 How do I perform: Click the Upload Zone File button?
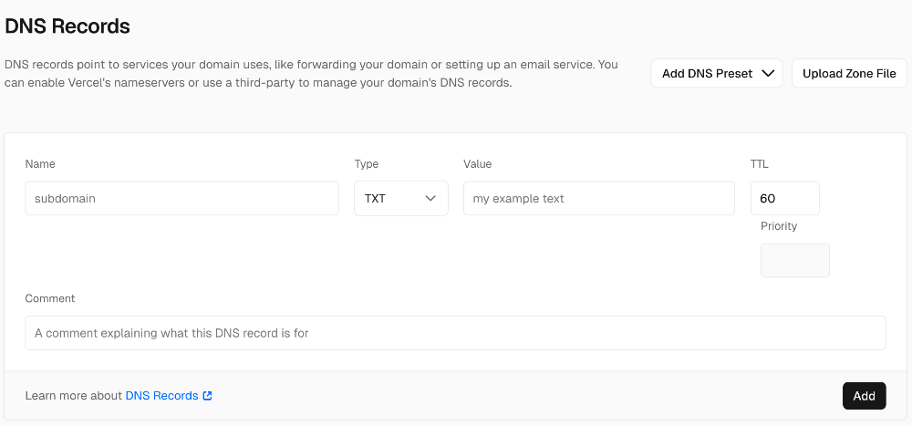848,74
